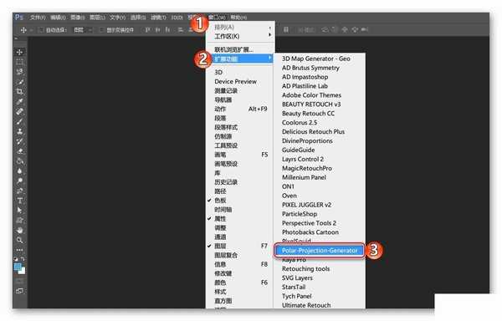Viewport: 502px width, 321px height.
Task: Select the Dodge tool
Action: point(19,181)
